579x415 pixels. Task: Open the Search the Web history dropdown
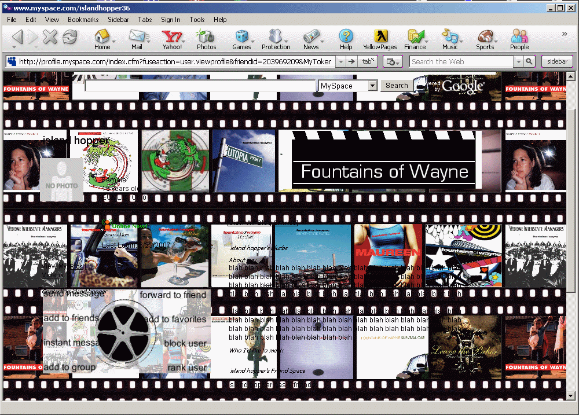tap(519, 62)
